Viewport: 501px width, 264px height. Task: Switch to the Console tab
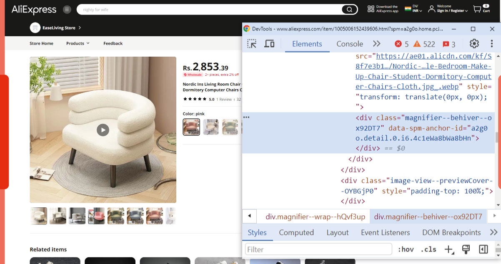349,43
